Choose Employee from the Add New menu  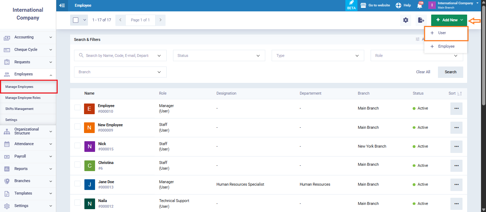446,47
